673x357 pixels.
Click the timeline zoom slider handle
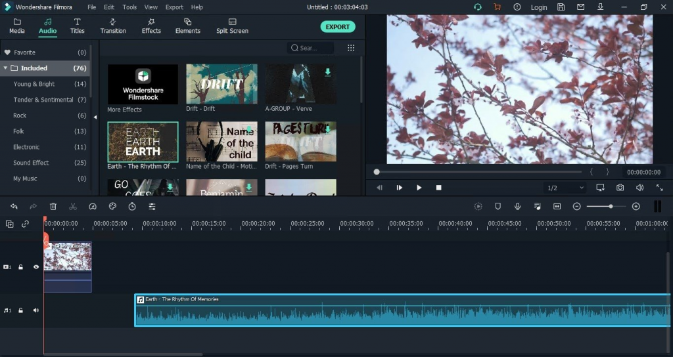click(x=611, y=207)
